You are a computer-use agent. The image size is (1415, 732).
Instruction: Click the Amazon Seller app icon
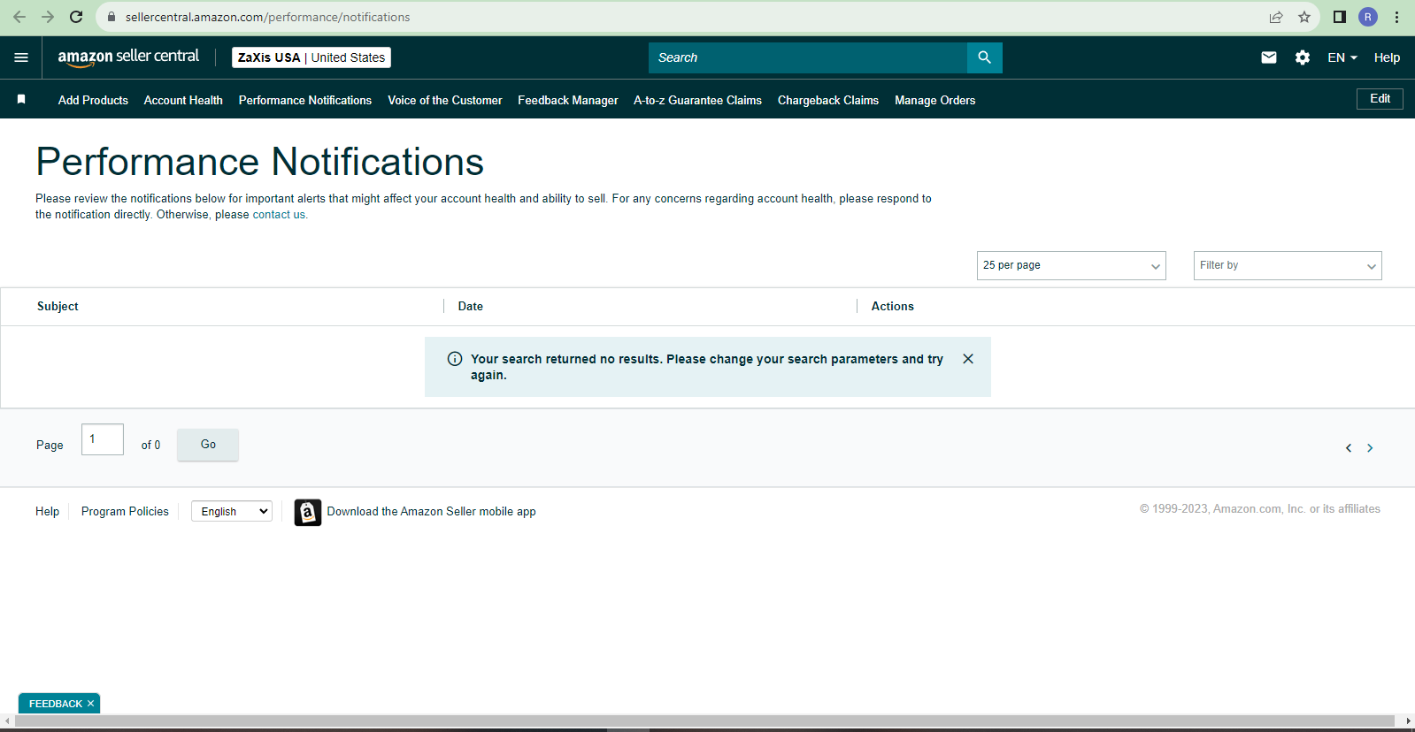[308, 512]
